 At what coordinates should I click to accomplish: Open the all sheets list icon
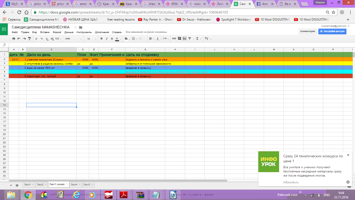pyautogui.click(x=17, y=185)
